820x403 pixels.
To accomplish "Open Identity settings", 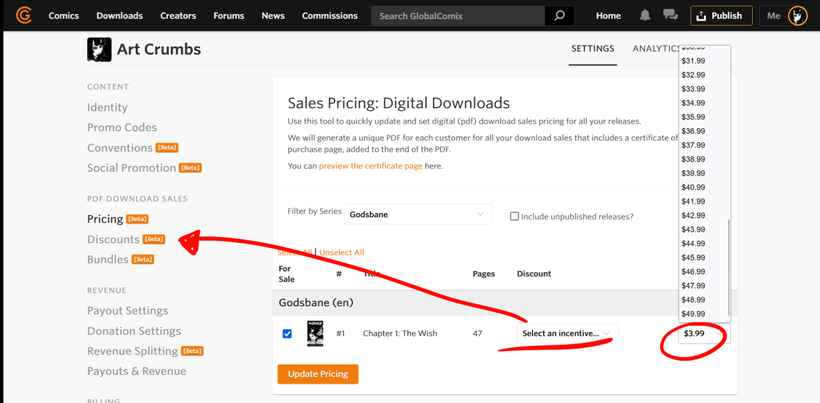I will coord(107,108).
